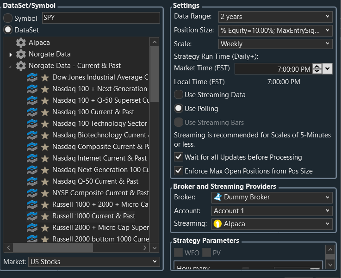Click star icon for Russell 1000 Current & Past

(45, 216)
